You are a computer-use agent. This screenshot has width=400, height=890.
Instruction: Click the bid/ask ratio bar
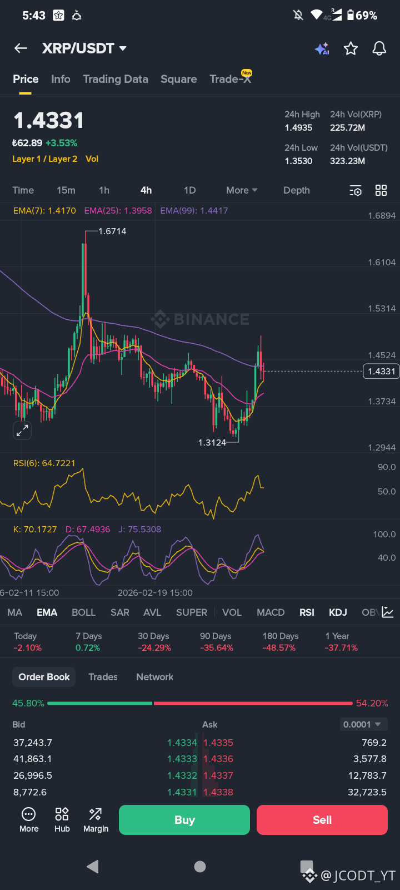200,704
